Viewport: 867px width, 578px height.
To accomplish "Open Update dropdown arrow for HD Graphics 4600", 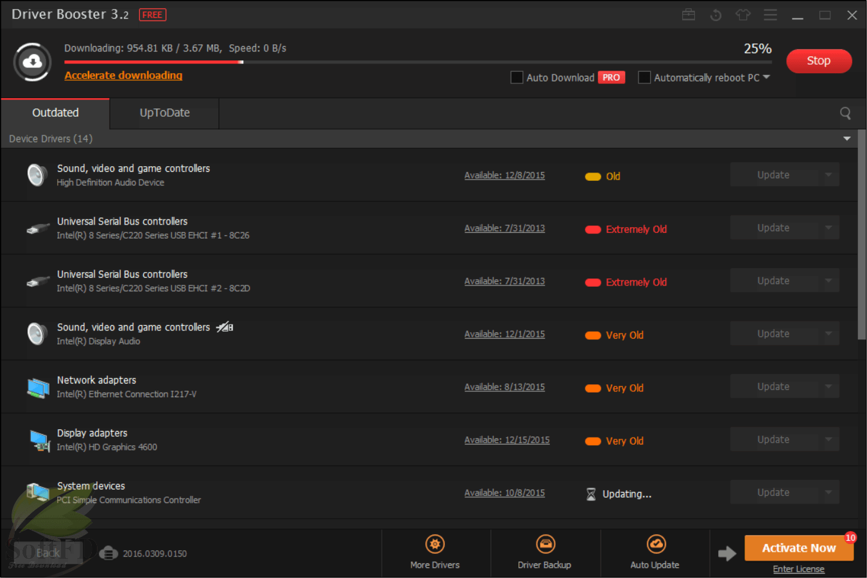I will [828, 439].
